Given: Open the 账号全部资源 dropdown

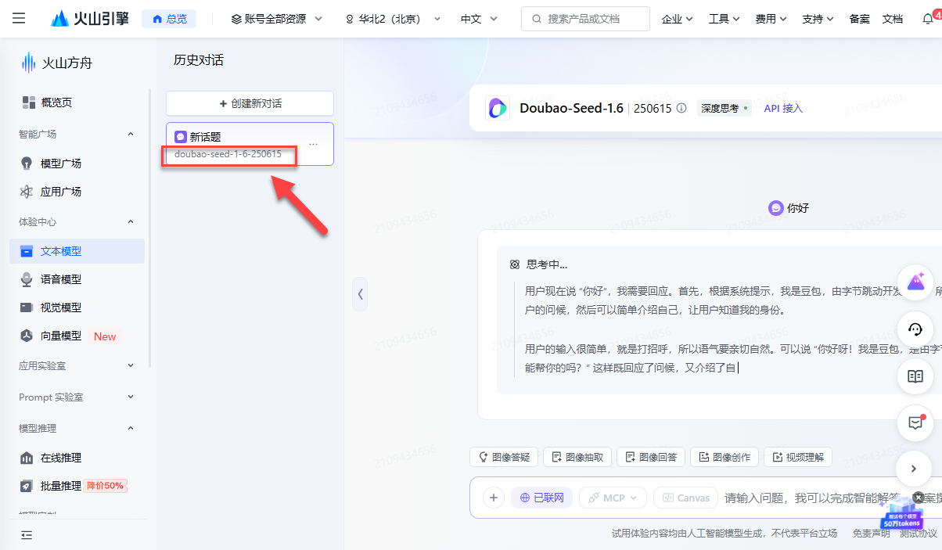Looking at the screenshot, I should [x=277, y=19].
